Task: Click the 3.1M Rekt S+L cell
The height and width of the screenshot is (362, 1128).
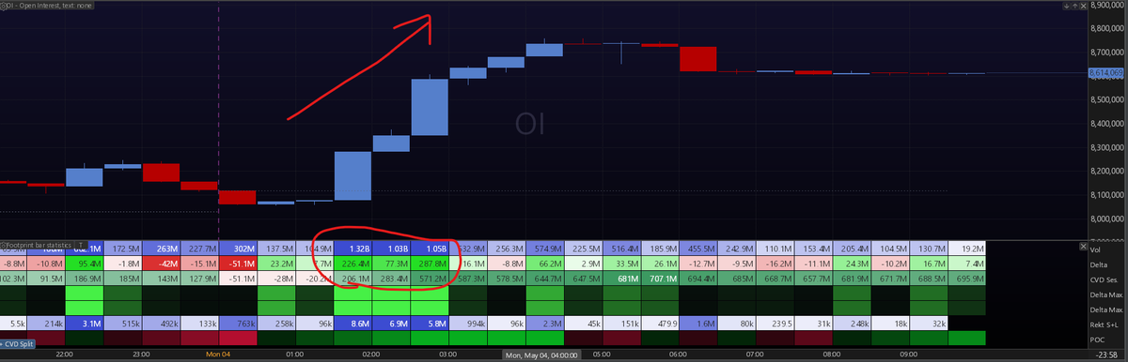Action: pyautogui.click(x=84, y=324)
